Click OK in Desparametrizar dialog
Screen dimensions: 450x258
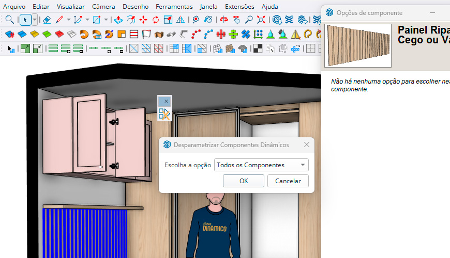[244, 181]
